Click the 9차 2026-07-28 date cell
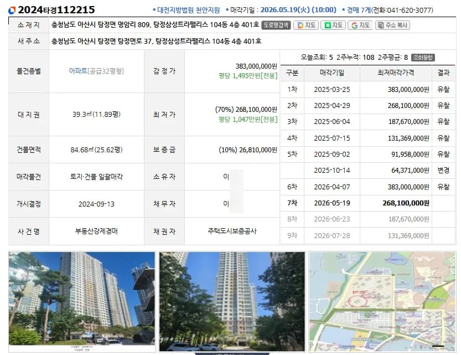Viewport: 461px width, 355px height. coord(332,235)
